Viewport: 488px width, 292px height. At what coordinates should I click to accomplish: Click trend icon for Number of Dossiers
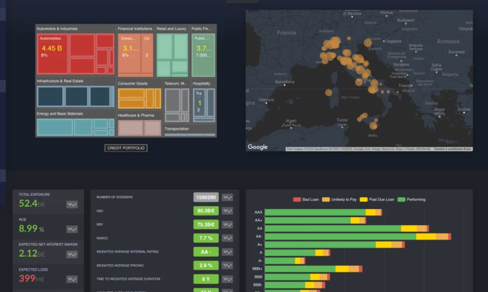pyautogui.click(x=228, y=197)
